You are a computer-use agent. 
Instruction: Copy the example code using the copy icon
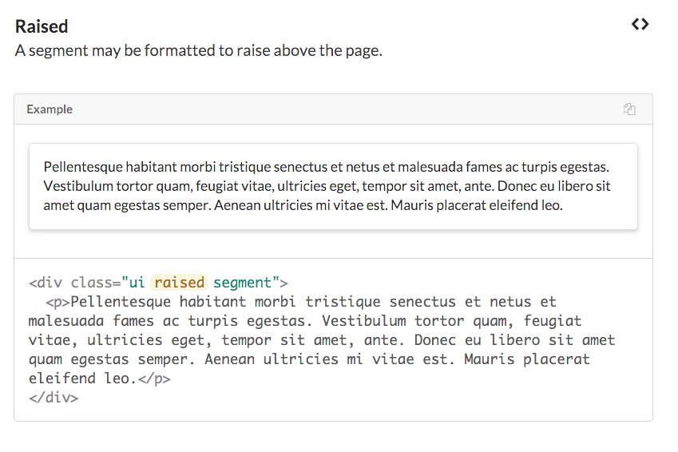point(629,109)
